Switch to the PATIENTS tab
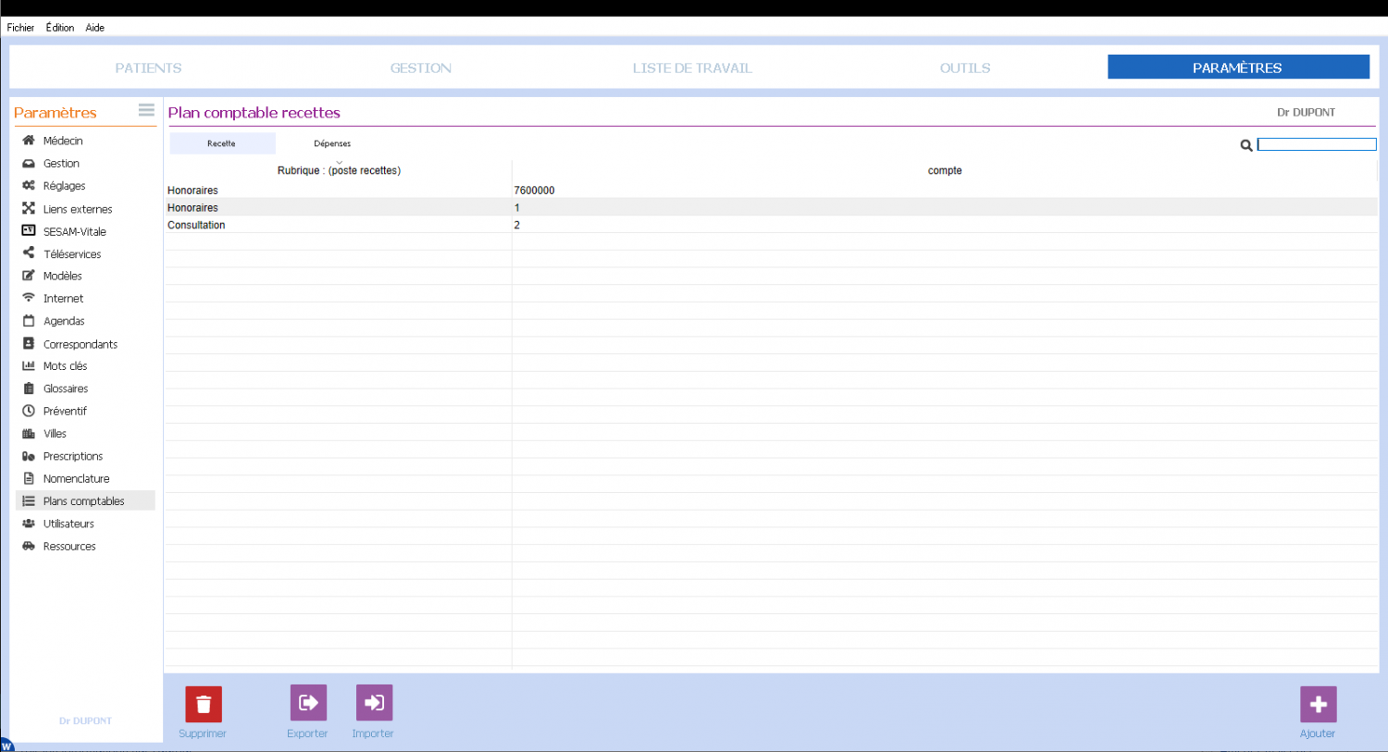Viewport: 1388px width, 752px height. [148, 68]
